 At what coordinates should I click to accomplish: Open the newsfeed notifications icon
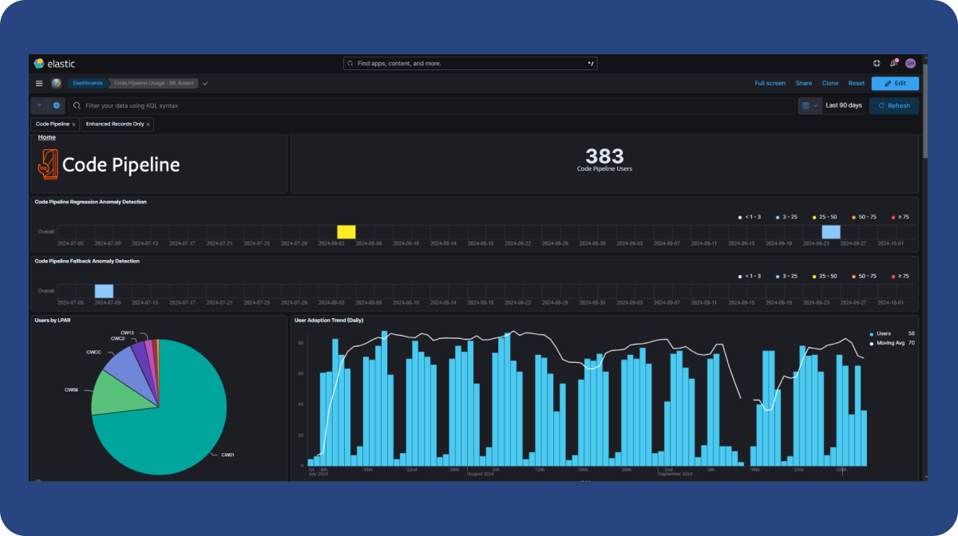(893, 63)
